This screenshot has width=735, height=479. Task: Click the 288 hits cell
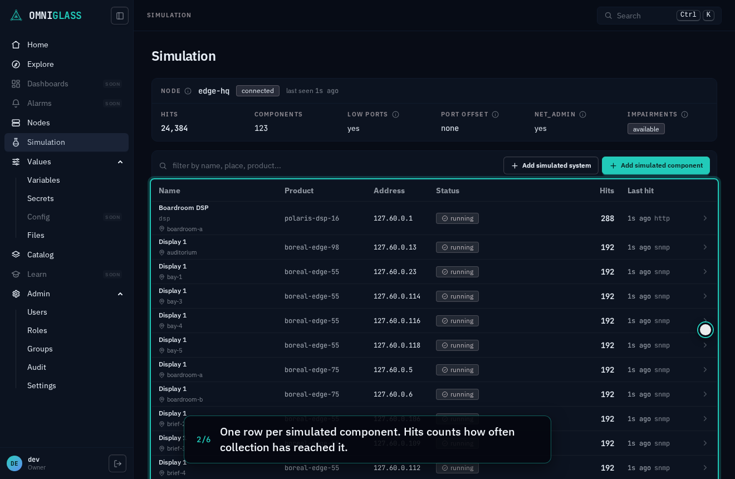point(607,218)
